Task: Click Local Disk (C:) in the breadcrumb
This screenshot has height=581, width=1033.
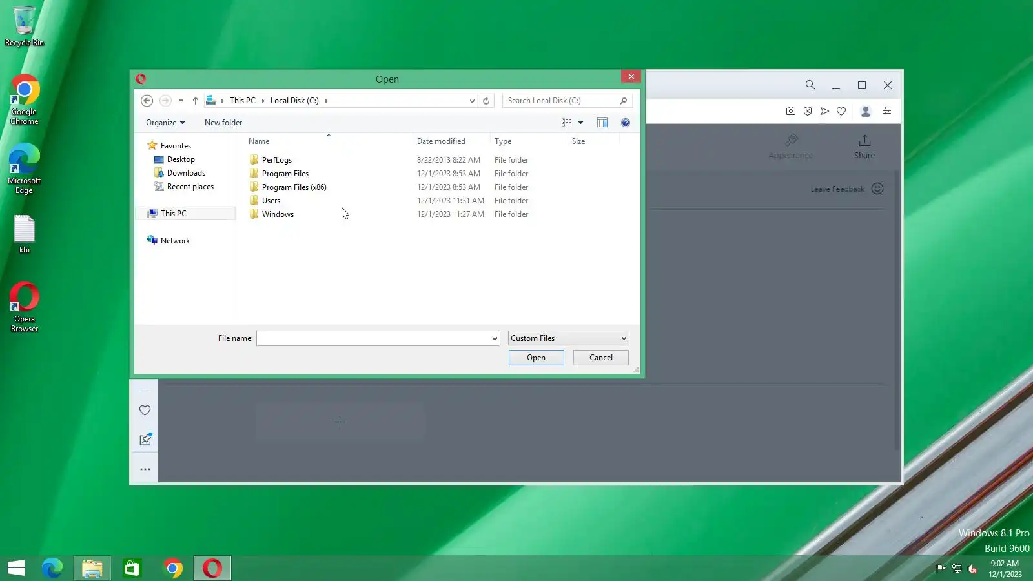Action: (x=294, y=101)
